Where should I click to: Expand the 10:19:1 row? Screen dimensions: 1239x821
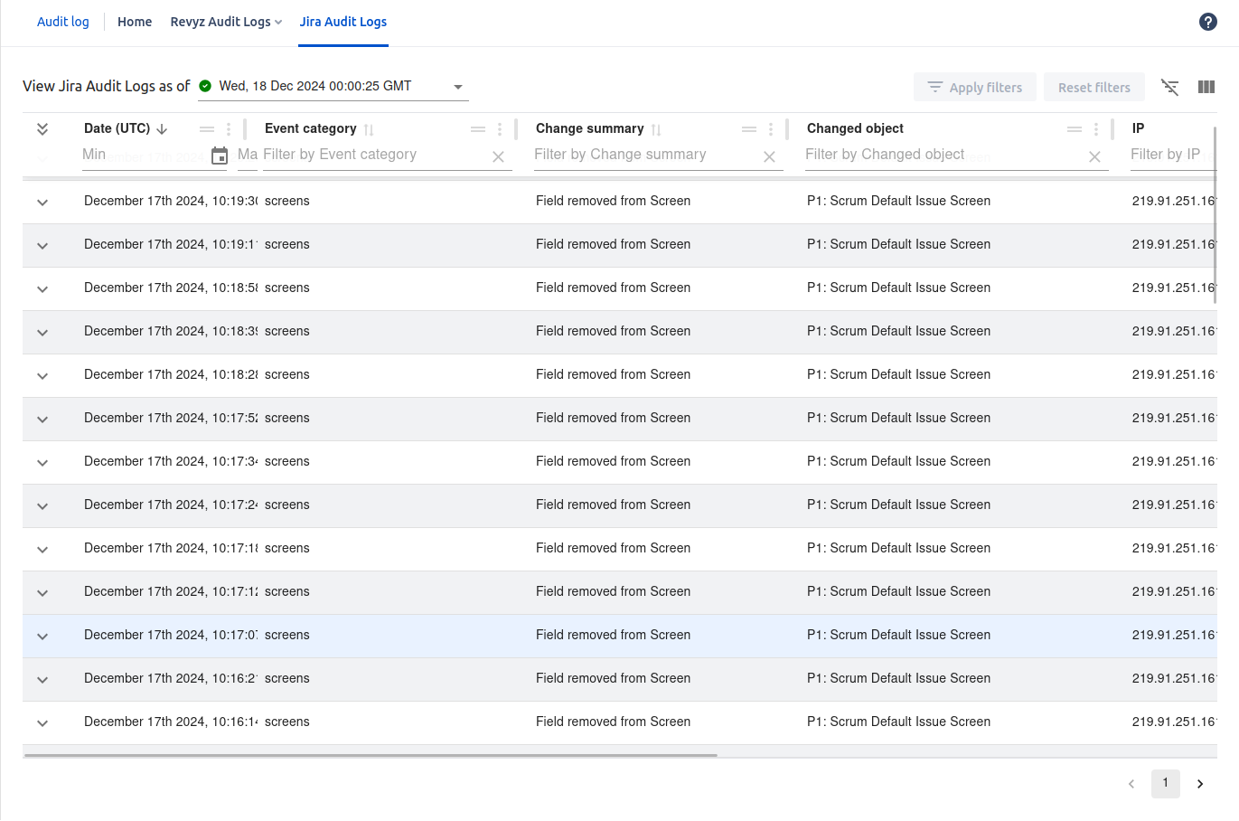point(42,245)
